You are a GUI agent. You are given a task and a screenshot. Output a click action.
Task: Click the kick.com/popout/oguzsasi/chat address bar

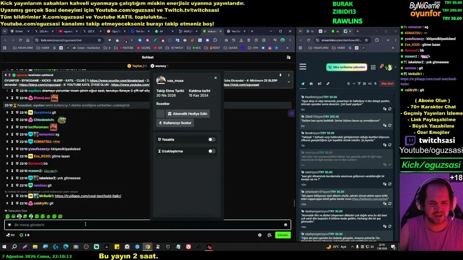tap(69, 40)
